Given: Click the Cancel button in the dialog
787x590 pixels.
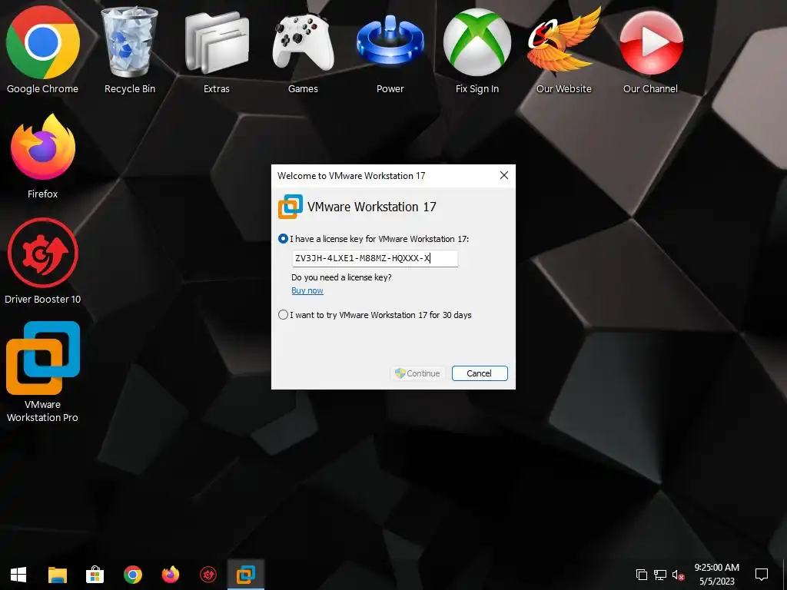Looking at the screenshot, I should click(480, 373).
